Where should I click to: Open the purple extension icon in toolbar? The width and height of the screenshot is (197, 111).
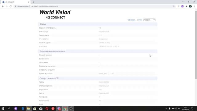[x=183, y=6]
